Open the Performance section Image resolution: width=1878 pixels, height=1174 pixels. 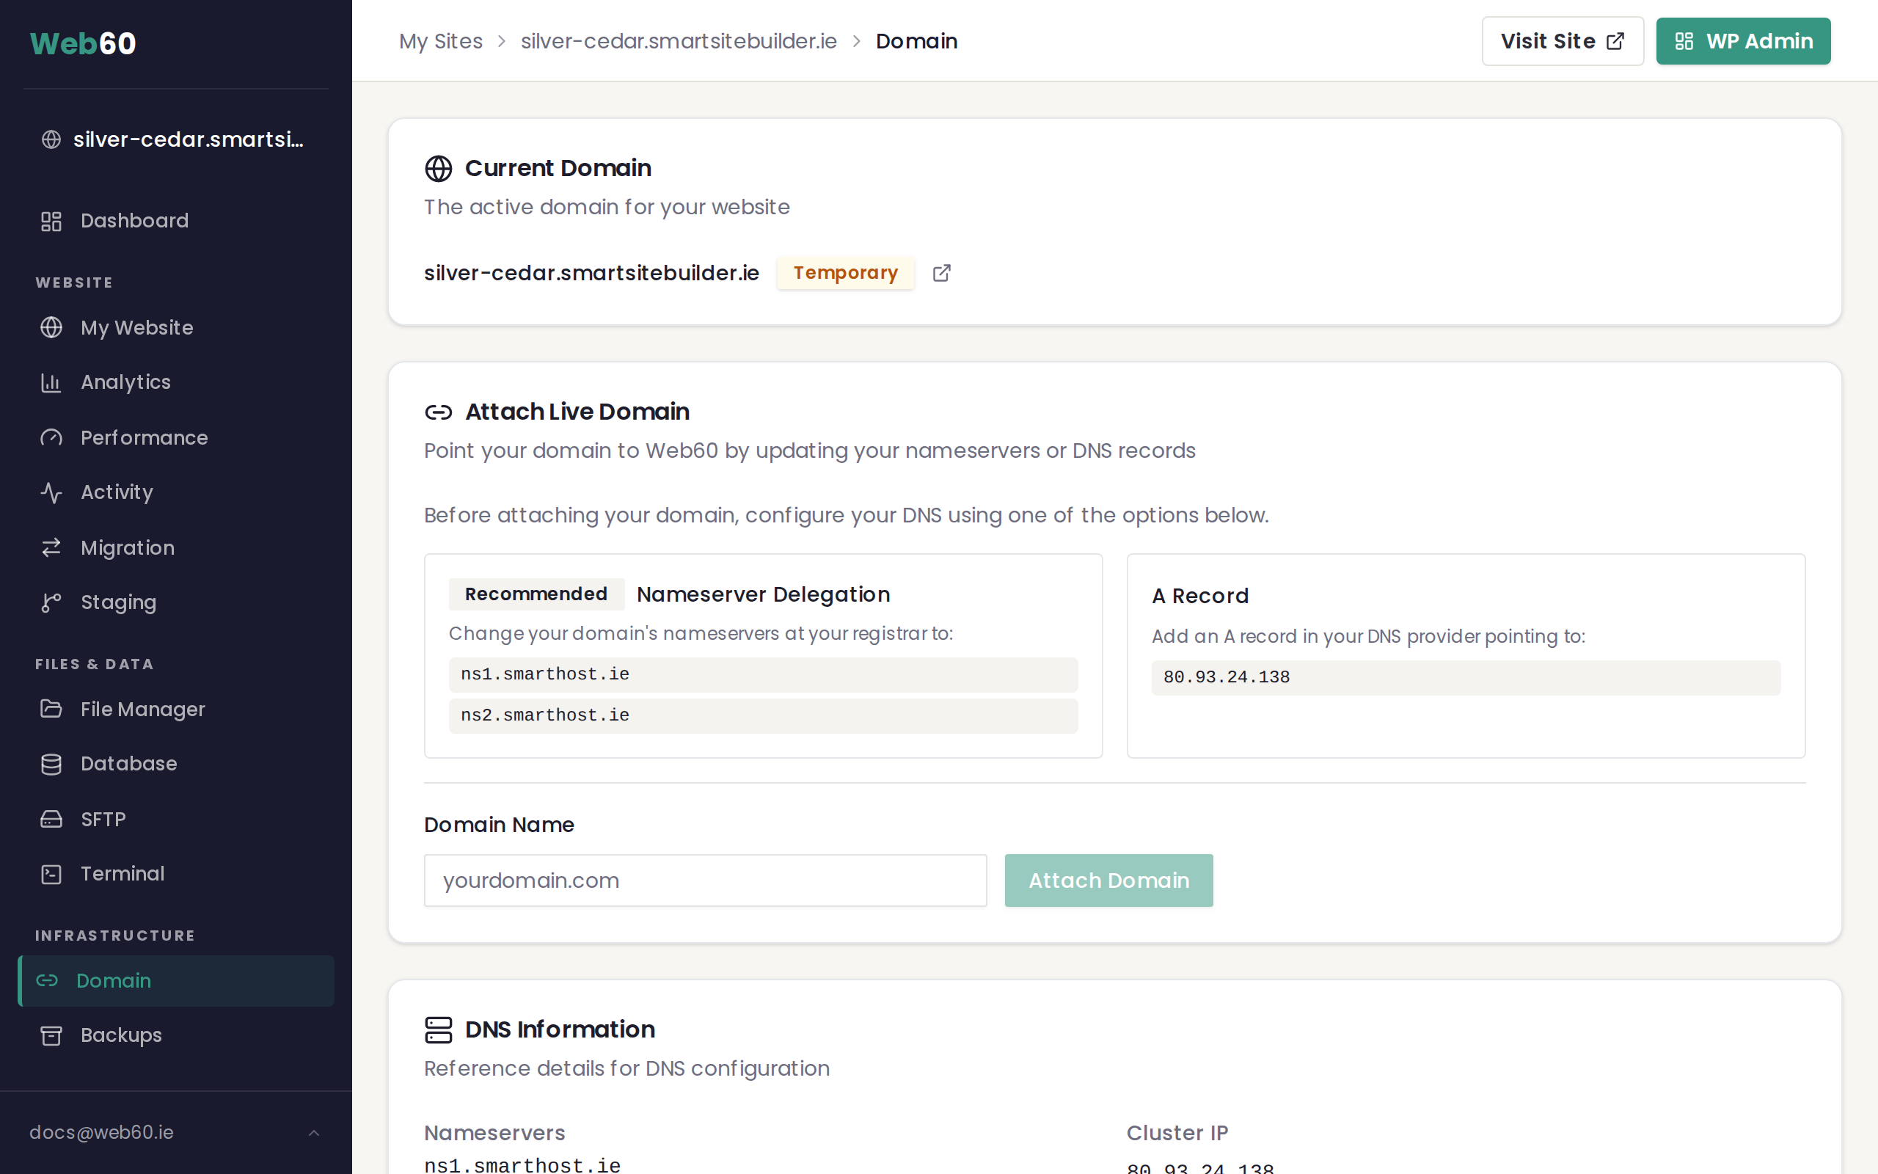[144, 437]
